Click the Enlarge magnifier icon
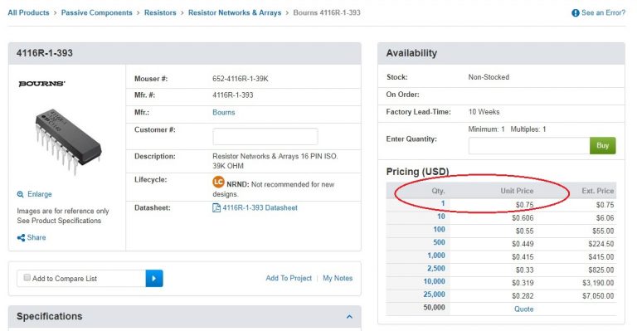Image resolution: width=637 pixels, height=331 pixels. 20,195
